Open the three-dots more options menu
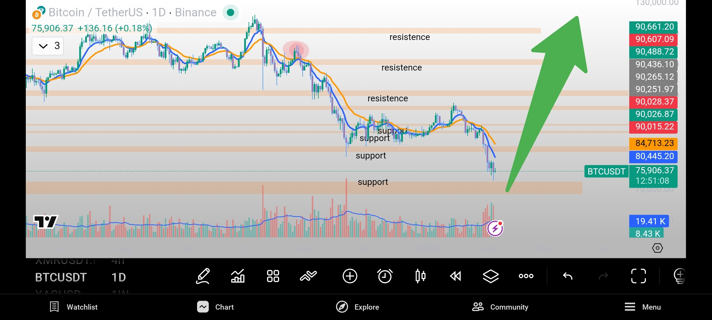 [526, 276]
